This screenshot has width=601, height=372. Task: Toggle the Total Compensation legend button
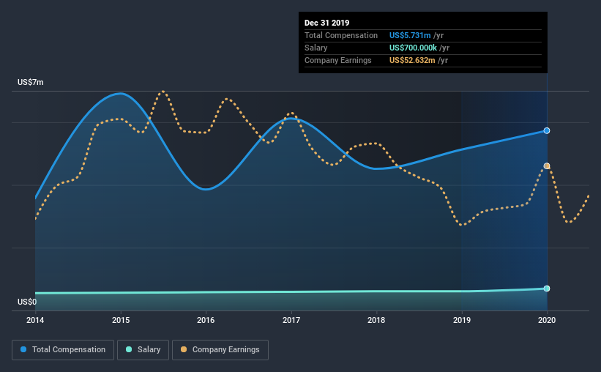[x=63, y=350]
